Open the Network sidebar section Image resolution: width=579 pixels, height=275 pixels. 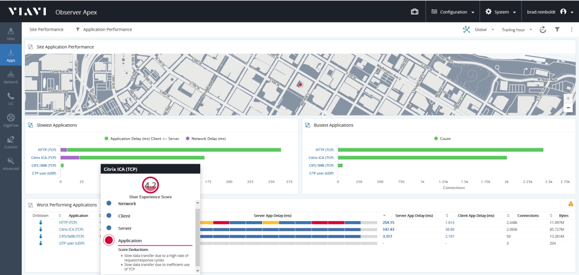[11, 77]
